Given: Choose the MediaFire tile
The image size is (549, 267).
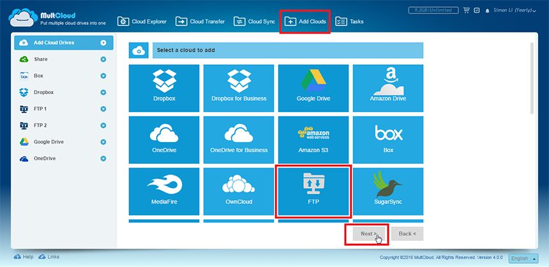Looking at the screenshot, I should click(164, 192).
